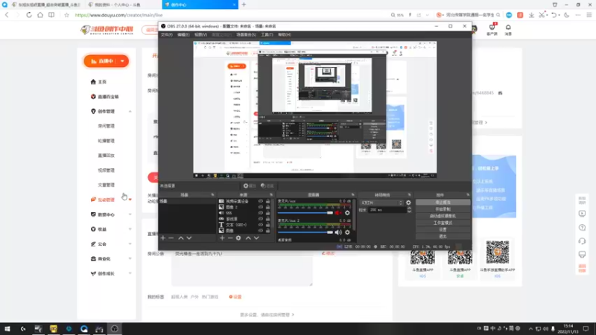This screenshot has width=596, height=335.
Task: Adjust first mic channel volume slider
Action: coord(305,213)
